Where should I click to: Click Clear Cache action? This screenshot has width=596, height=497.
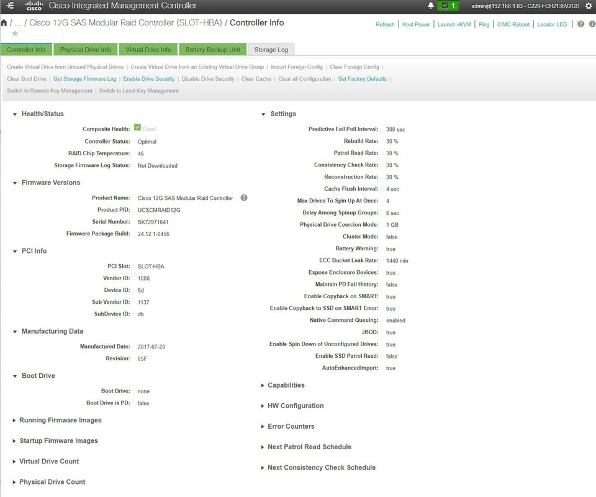(256, 79)
